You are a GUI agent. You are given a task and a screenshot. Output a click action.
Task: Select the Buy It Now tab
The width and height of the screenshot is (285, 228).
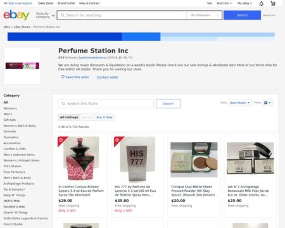pyautogui.click(x=104, y=117)
